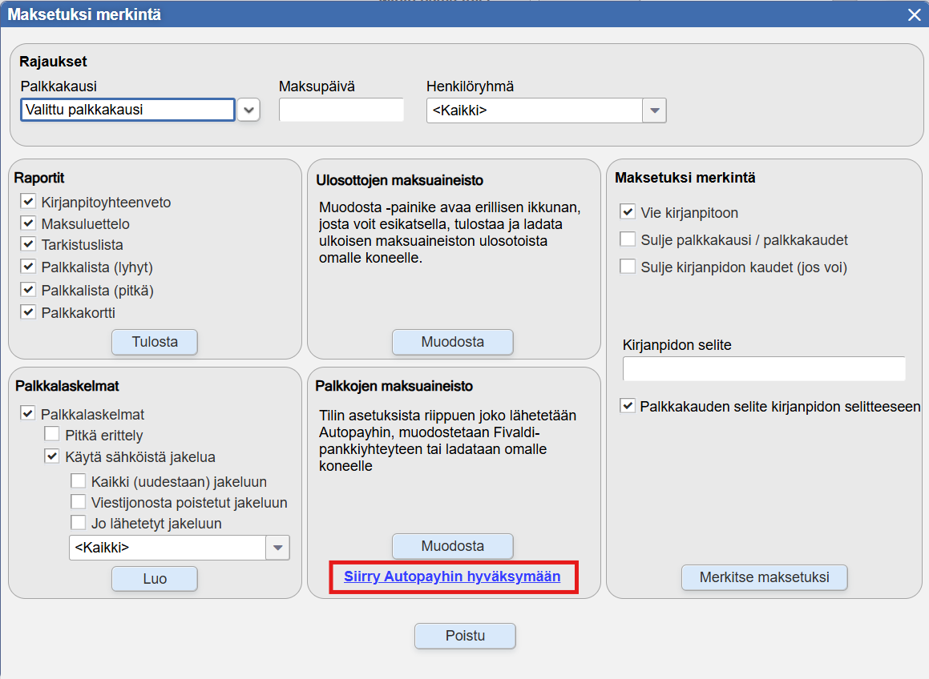Toggle Palkkakortti report checkbox
This screenshot has height=679, width=929.
28,312
